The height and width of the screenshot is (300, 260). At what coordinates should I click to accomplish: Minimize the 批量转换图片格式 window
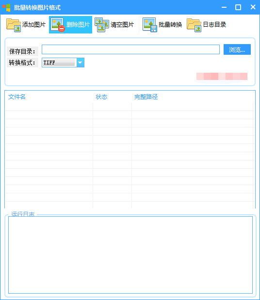coord(224,7)
